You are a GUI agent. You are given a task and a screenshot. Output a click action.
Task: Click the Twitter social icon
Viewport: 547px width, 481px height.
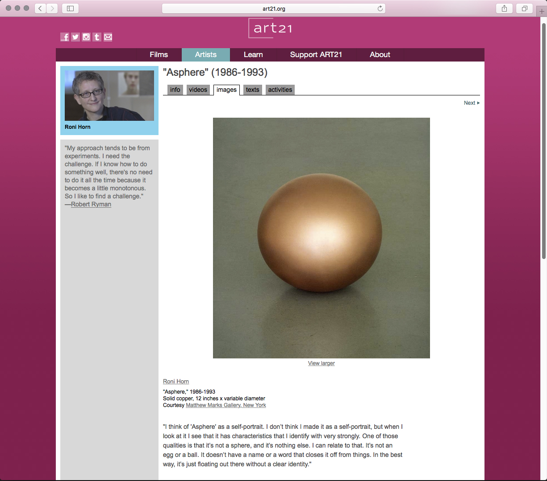coord(75,37)
